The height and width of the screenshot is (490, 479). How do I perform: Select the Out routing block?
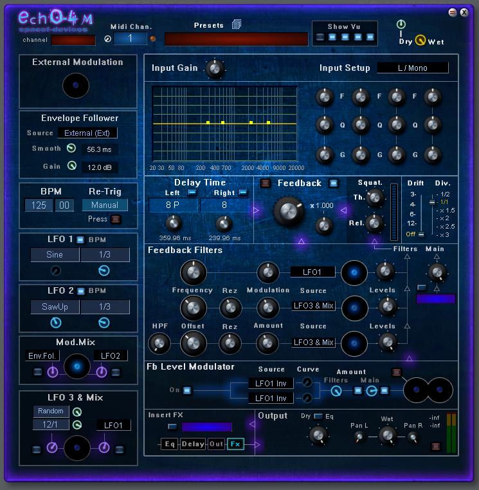[x=216, y=444]
